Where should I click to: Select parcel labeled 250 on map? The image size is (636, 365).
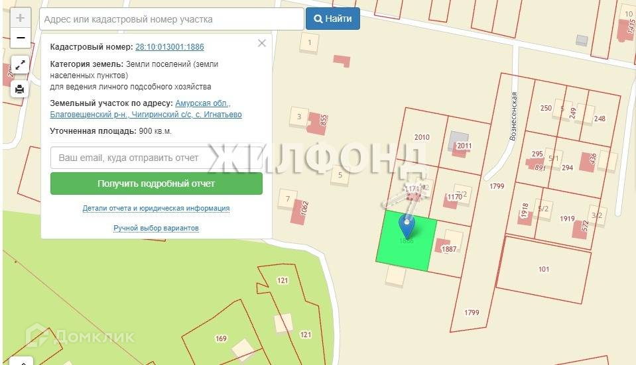546,108
